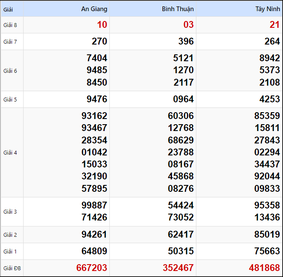Click Bình Thuận special prize 352467
Viewport: 283px width, 277px height.
pyautogui.click(x=178, y=268)
